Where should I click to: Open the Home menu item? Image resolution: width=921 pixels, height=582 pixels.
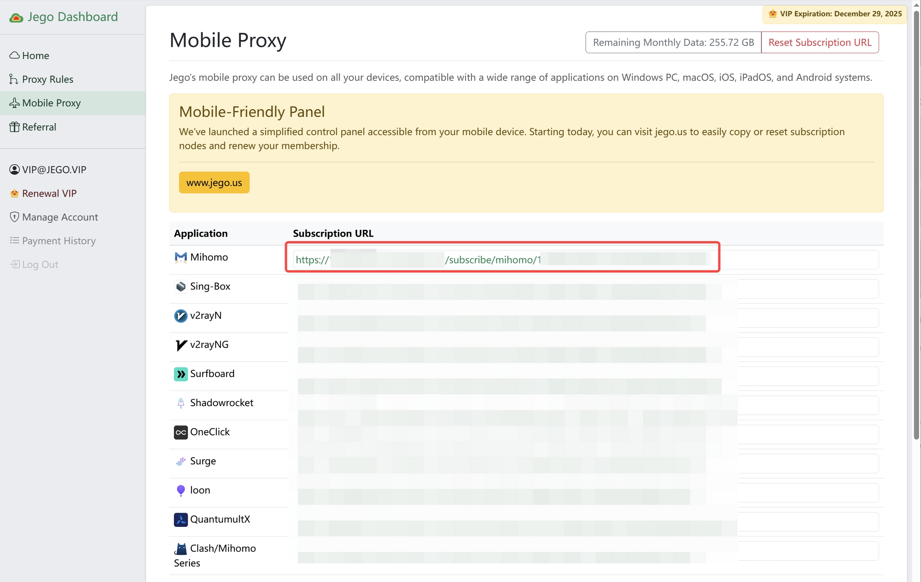[x=35, y=56]
